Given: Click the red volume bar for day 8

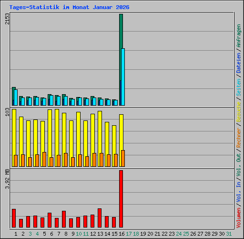Looking at the screenshot, I should [64, 219].
